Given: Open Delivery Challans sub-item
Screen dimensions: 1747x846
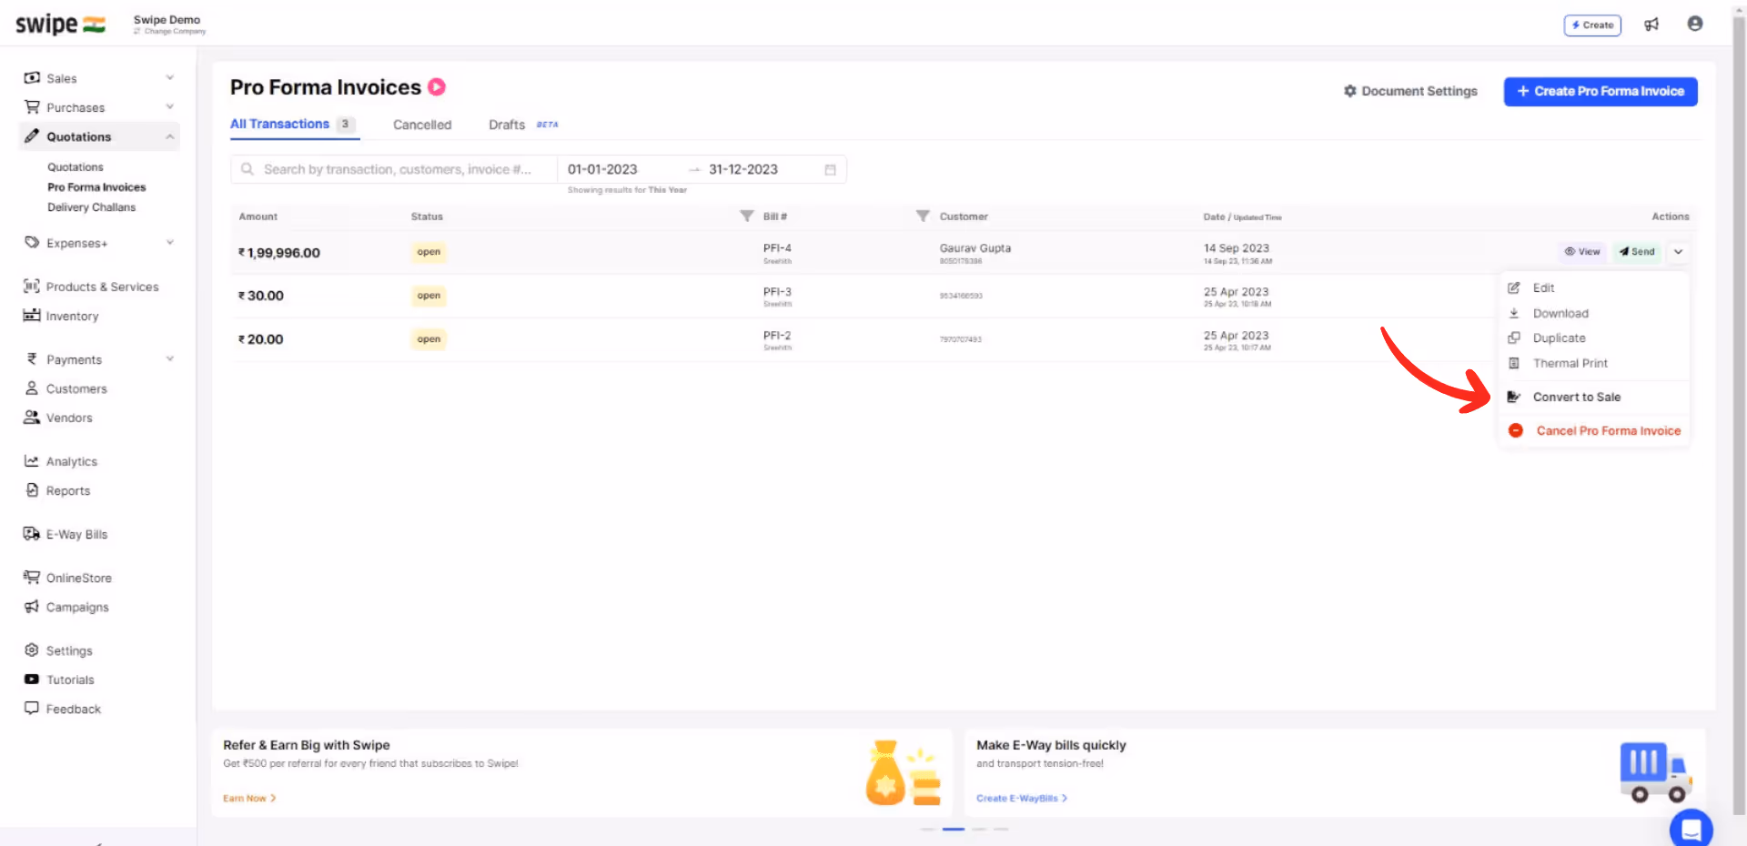Looking at the screenshot, I should click(x=91, y=207).
